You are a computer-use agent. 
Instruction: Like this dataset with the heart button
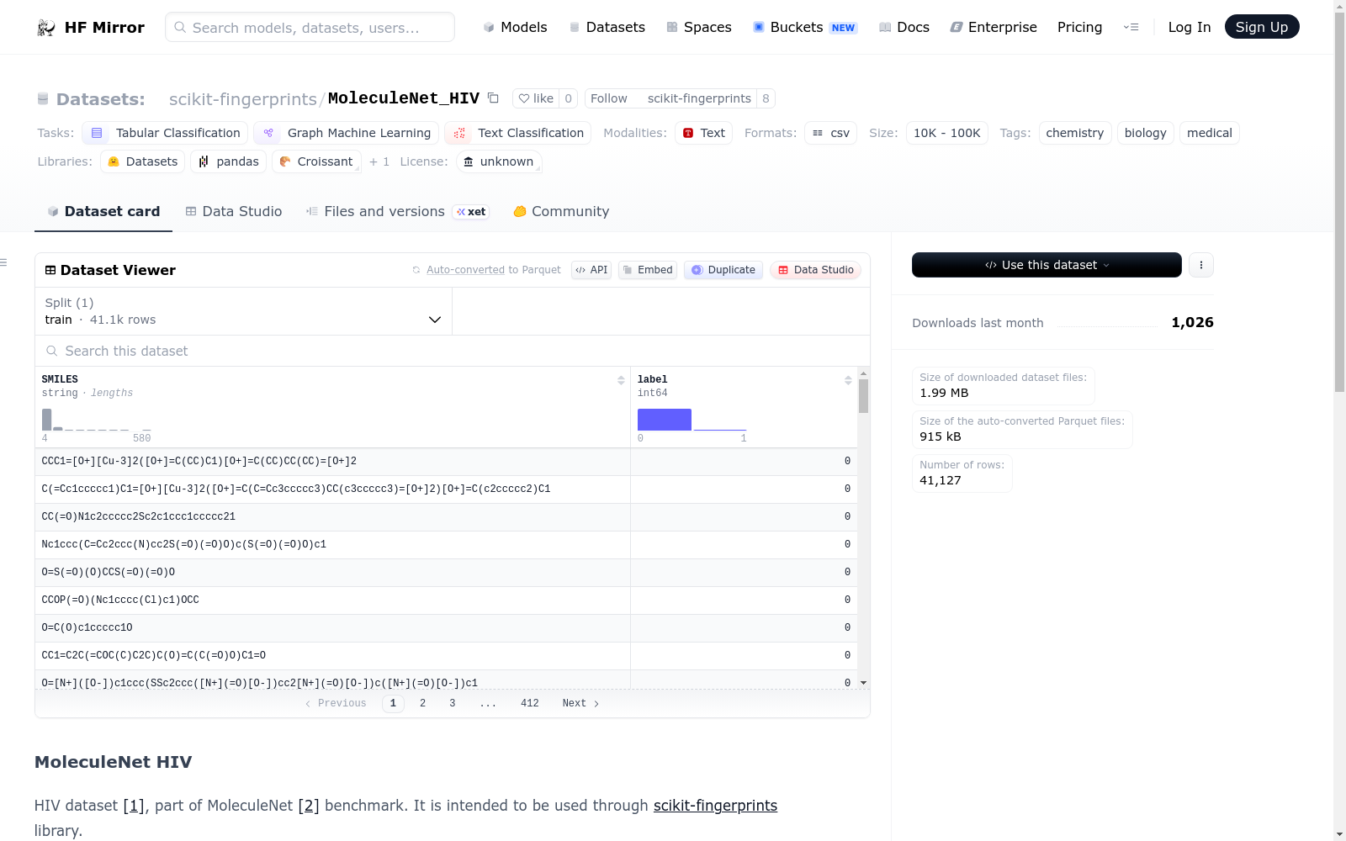coord(536,98)
